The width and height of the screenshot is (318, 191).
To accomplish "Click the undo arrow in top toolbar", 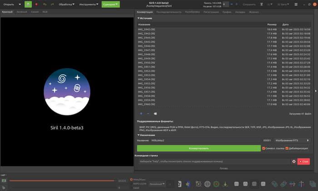I will [45, 5].
